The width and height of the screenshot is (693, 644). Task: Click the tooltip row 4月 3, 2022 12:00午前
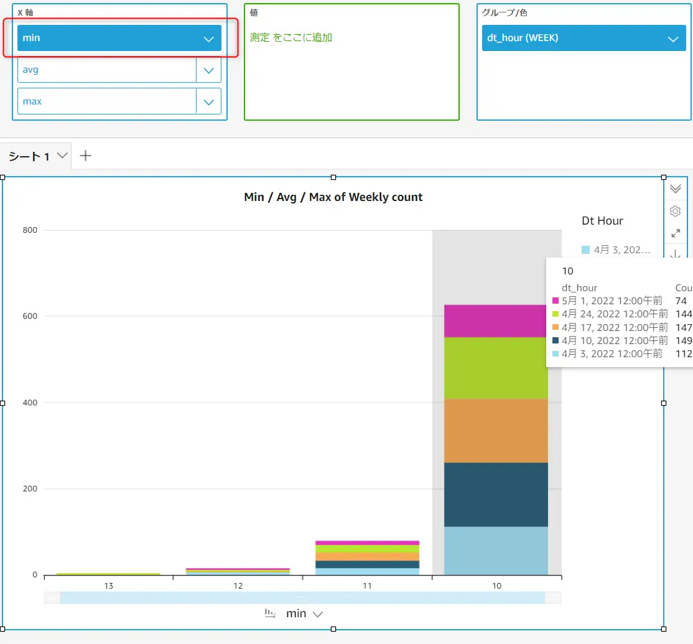612,354
